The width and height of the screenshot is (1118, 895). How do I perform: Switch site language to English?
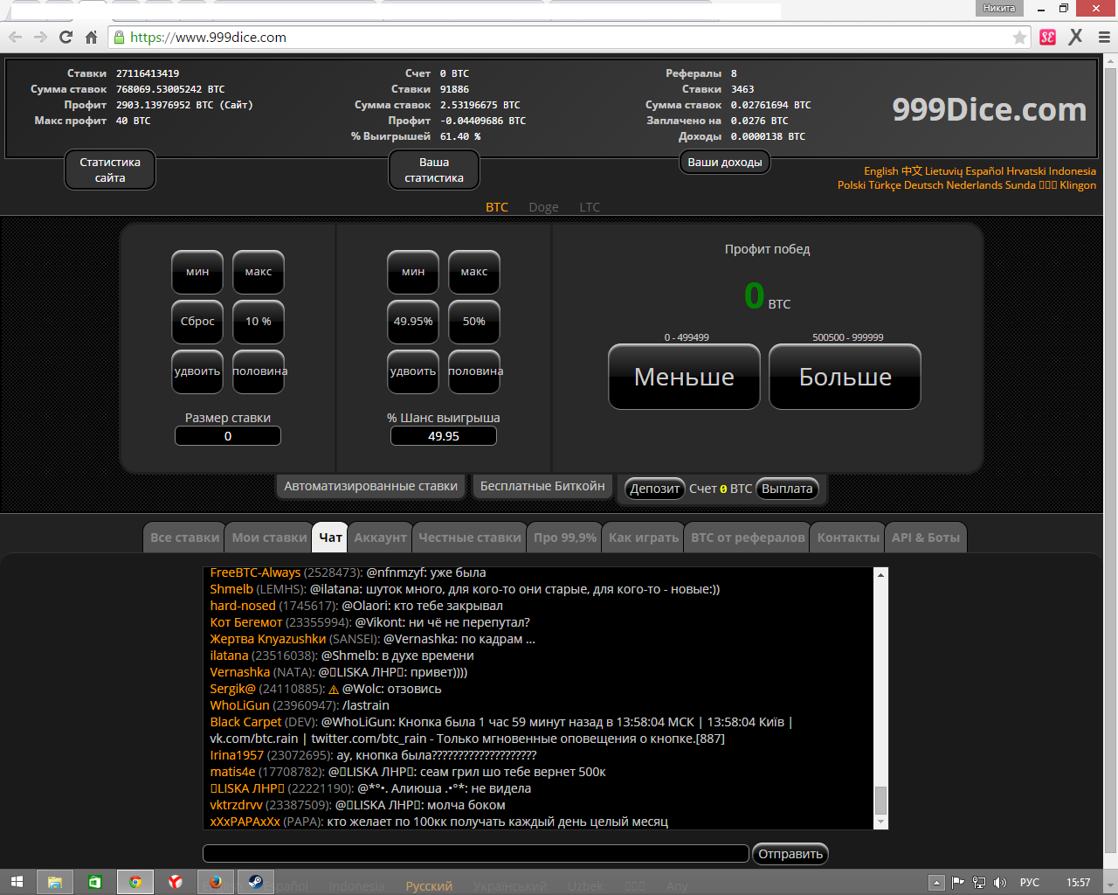881,171
